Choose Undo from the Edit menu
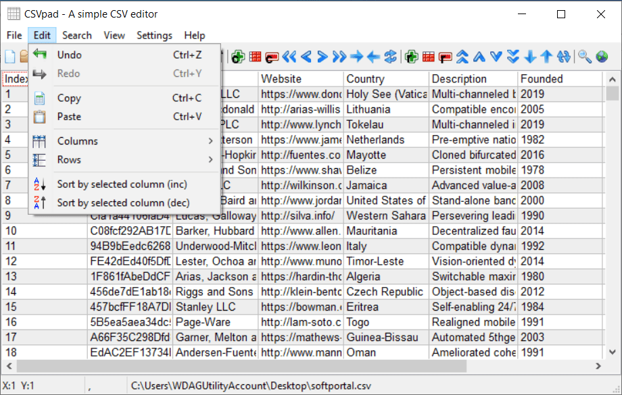The image size is (622, 395). (124, 55)
